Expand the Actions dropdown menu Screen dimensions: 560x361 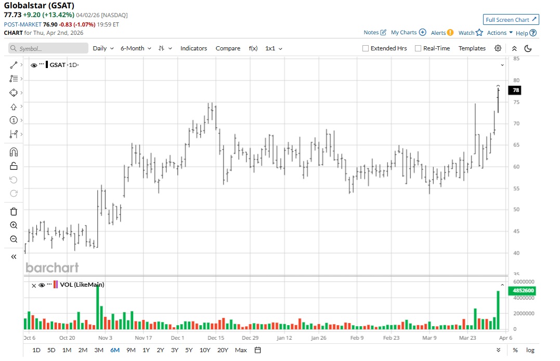click(500, 32)
